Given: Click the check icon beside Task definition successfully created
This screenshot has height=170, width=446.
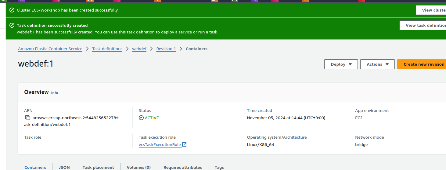Looking at the screenshot, I should pyautogui.click(x=12, y=26).
